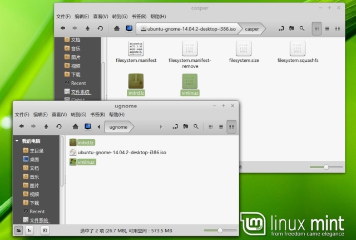Viewport: 356px width, 240px height.
Task: Open 文件系统 in ugnome sidebar
Action: [36, 220]
